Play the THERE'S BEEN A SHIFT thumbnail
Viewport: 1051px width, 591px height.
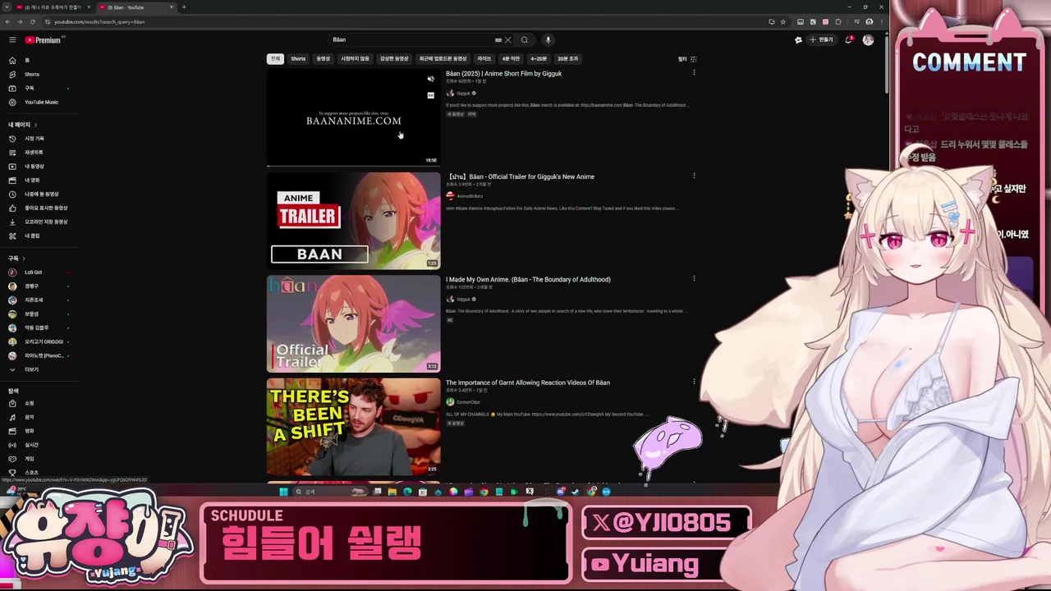(x=353, y=427)
